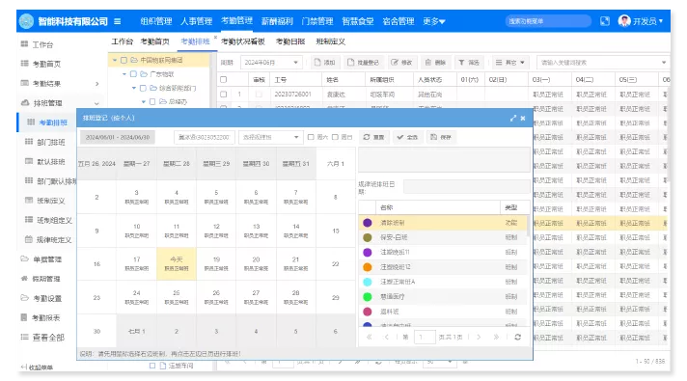This screenshot has height=381, width=687.
Task: Click the 修改 button in toolbar
Action: coord(401,63)
